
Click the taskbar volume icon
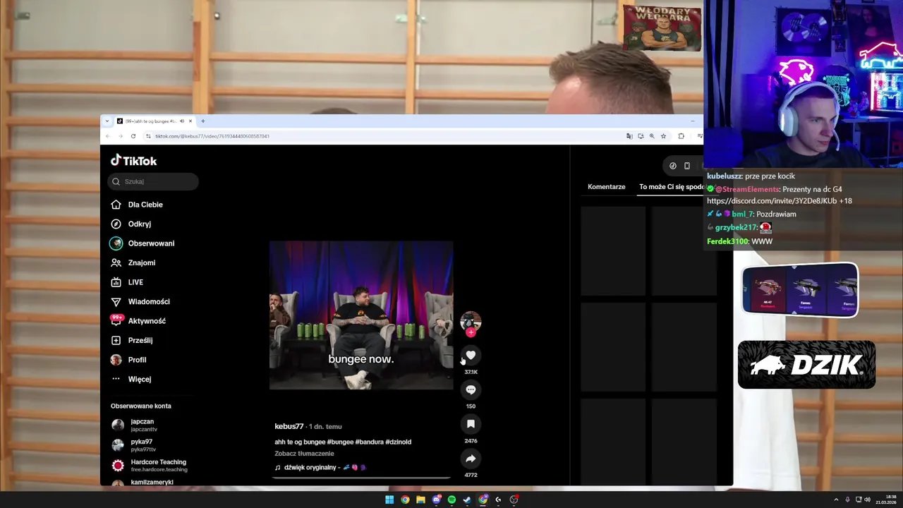[867, 500]
